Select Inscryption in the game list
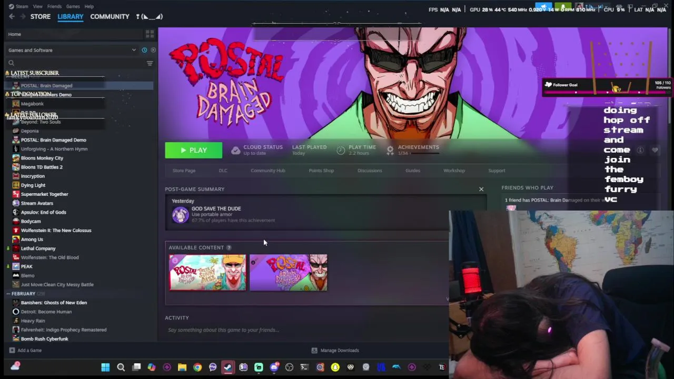This screenshot has height=379, width=674. tap(33, 176)
